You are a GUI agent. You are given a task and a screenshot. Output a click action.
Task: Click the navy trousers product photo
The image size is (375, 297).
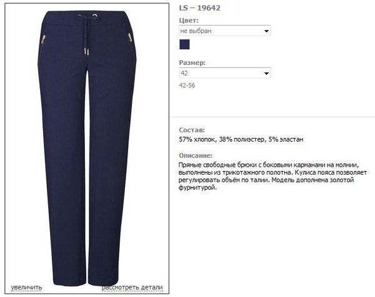87,148
